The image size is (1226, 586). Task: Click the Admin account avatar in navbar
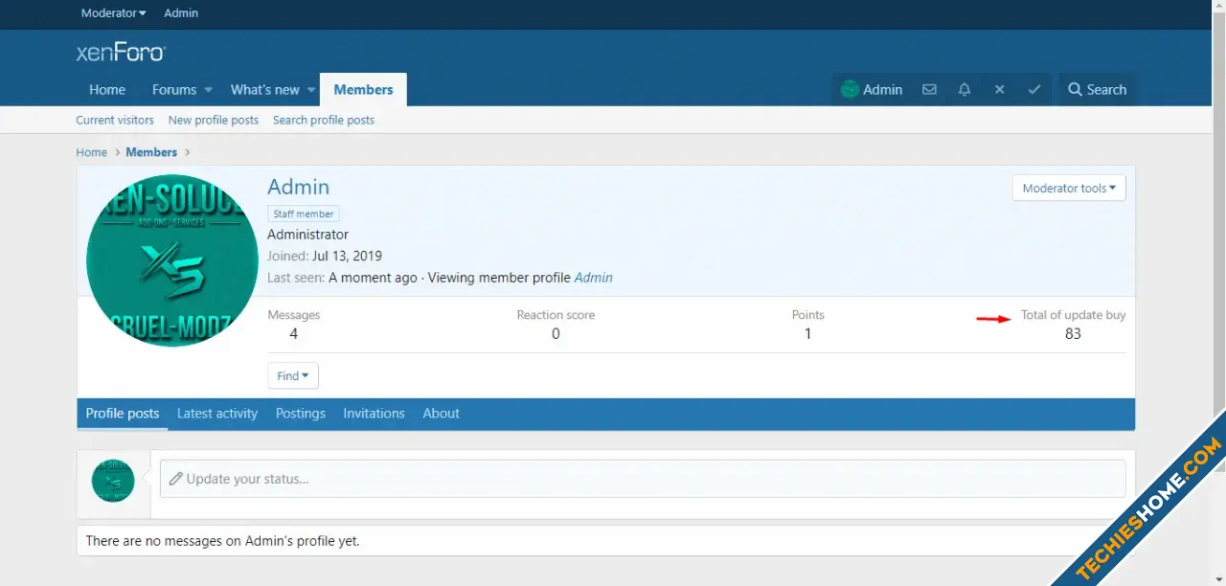pos(850,90)
